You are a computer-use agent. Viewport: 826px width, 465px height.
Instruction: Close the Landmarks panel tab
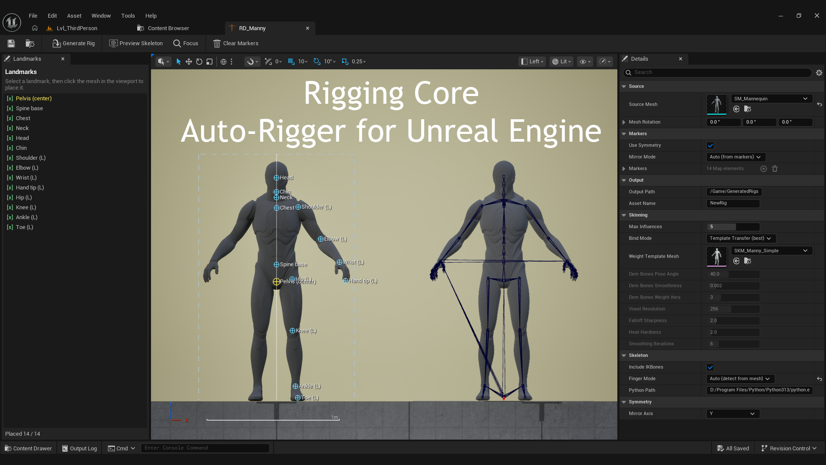coord(63,59)
